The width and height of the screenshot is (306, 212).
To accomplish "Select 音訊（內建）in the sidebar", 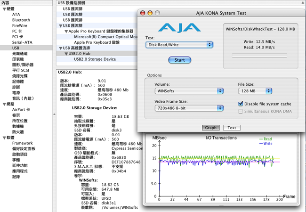I will (x=23, y=98).
